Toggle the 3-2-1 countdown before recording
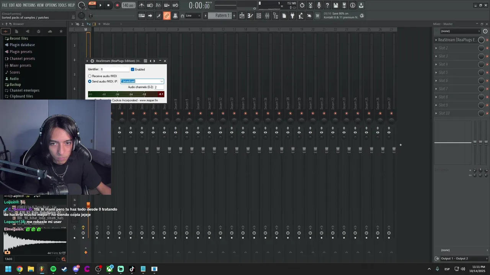 [x=158, y=5]
